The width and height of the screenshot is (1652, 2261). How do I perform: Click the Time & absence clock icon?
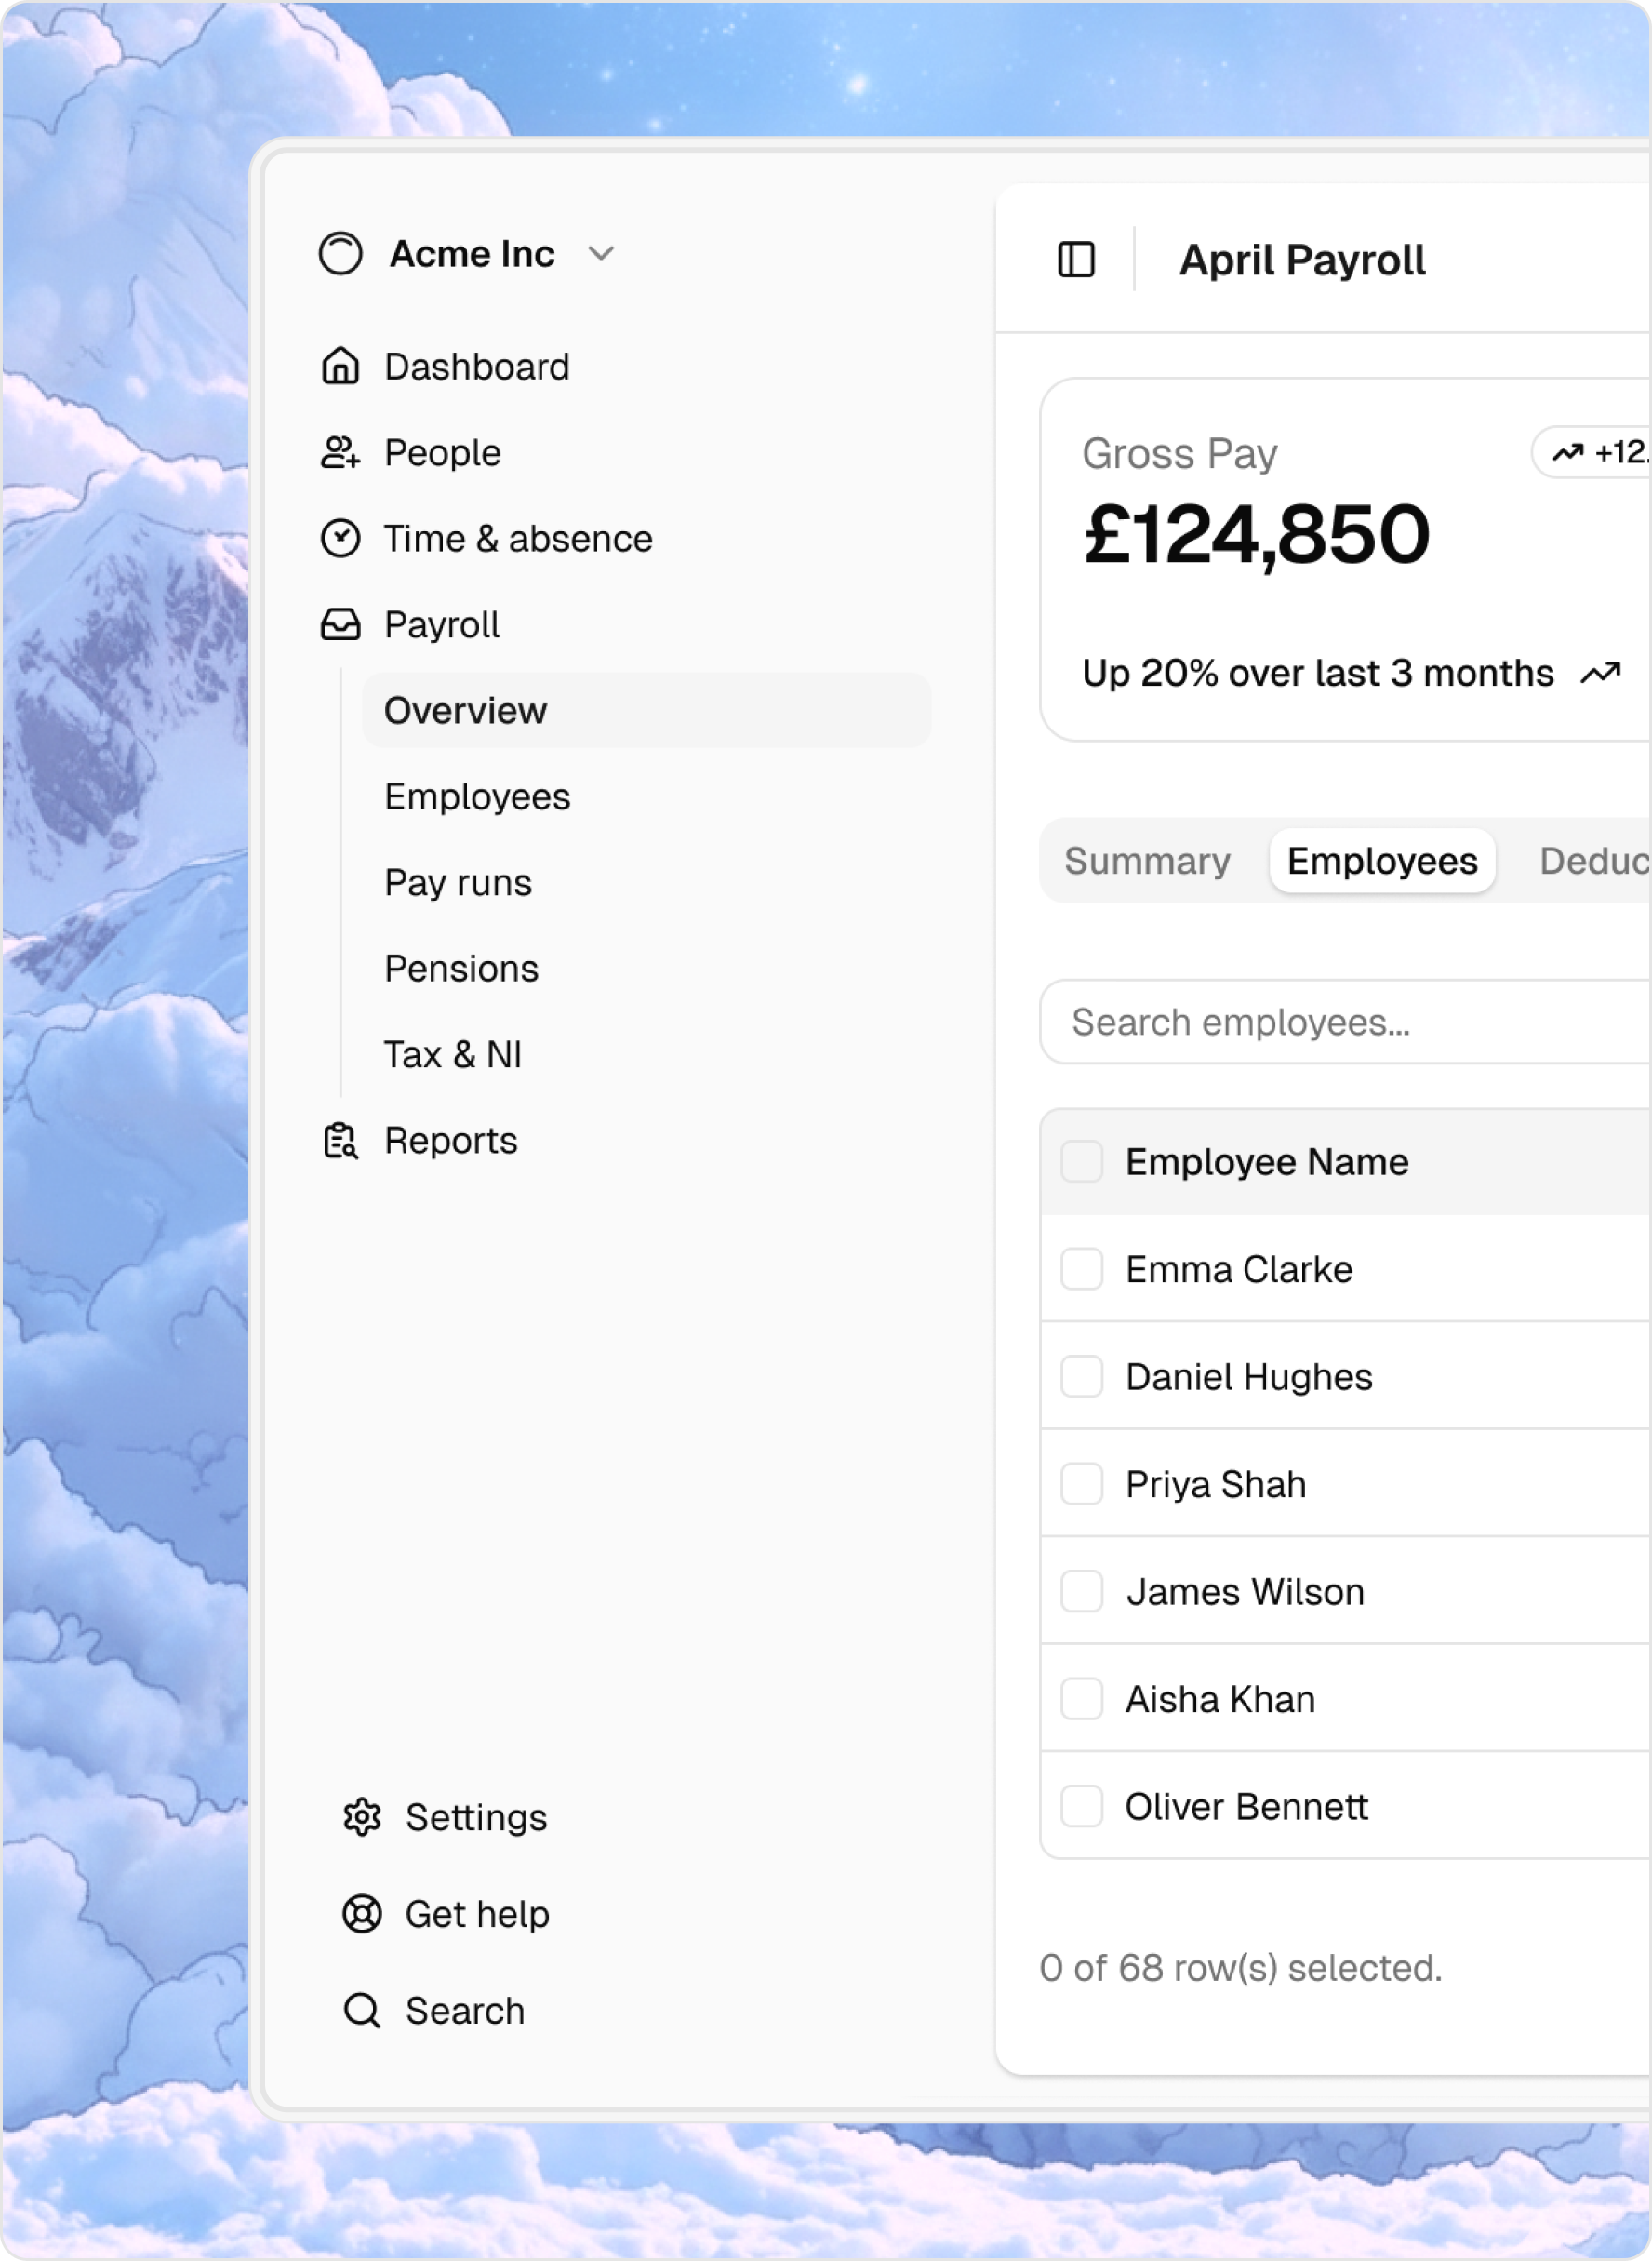point(340,539)
